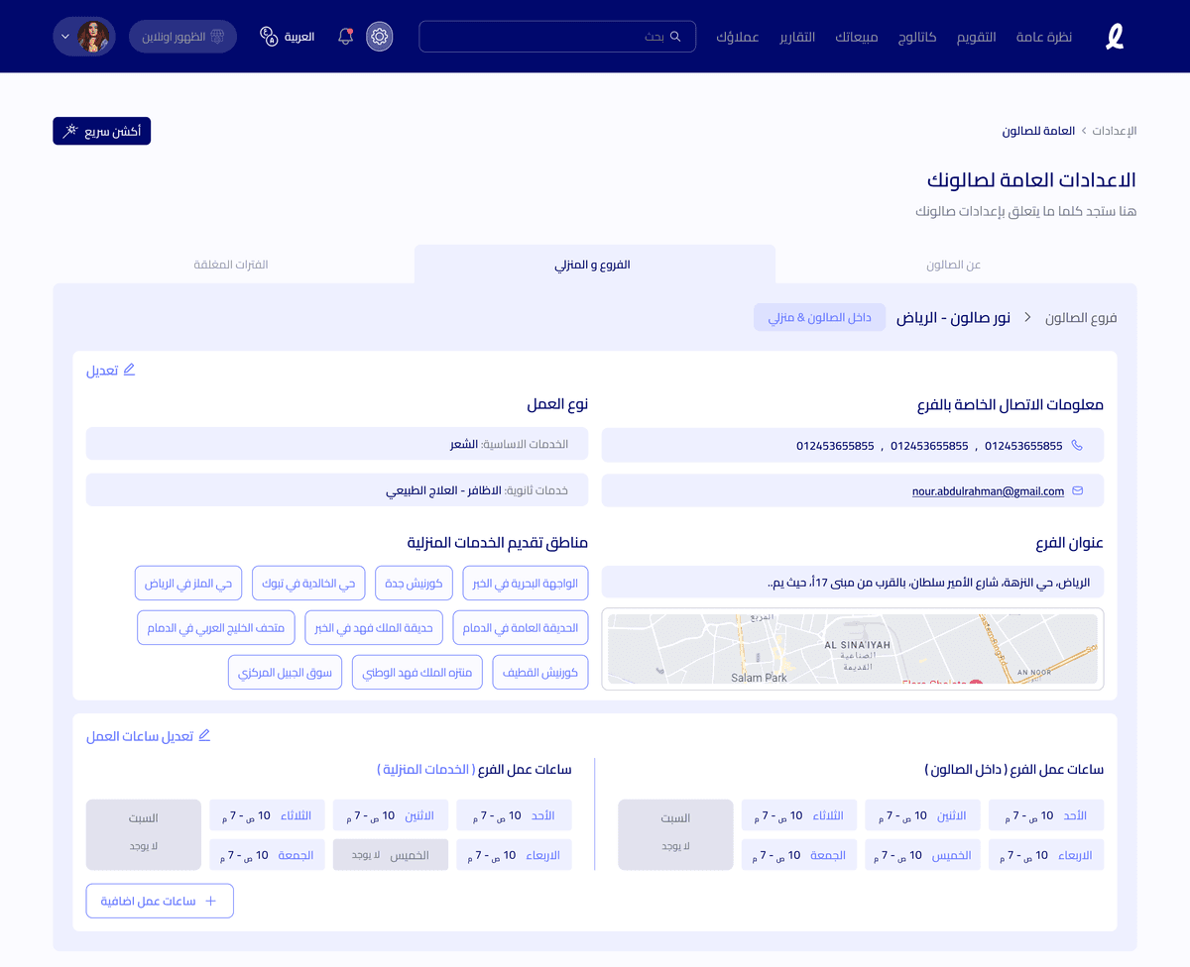Click the envelope icon next to the branch email
The image size is (1190, 967).
tap(1077, 490)
